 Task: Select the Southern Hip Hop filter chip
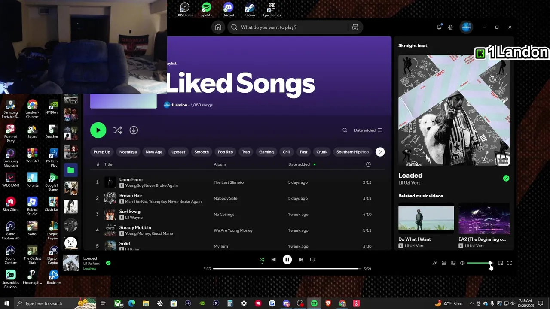coord(352,152)
